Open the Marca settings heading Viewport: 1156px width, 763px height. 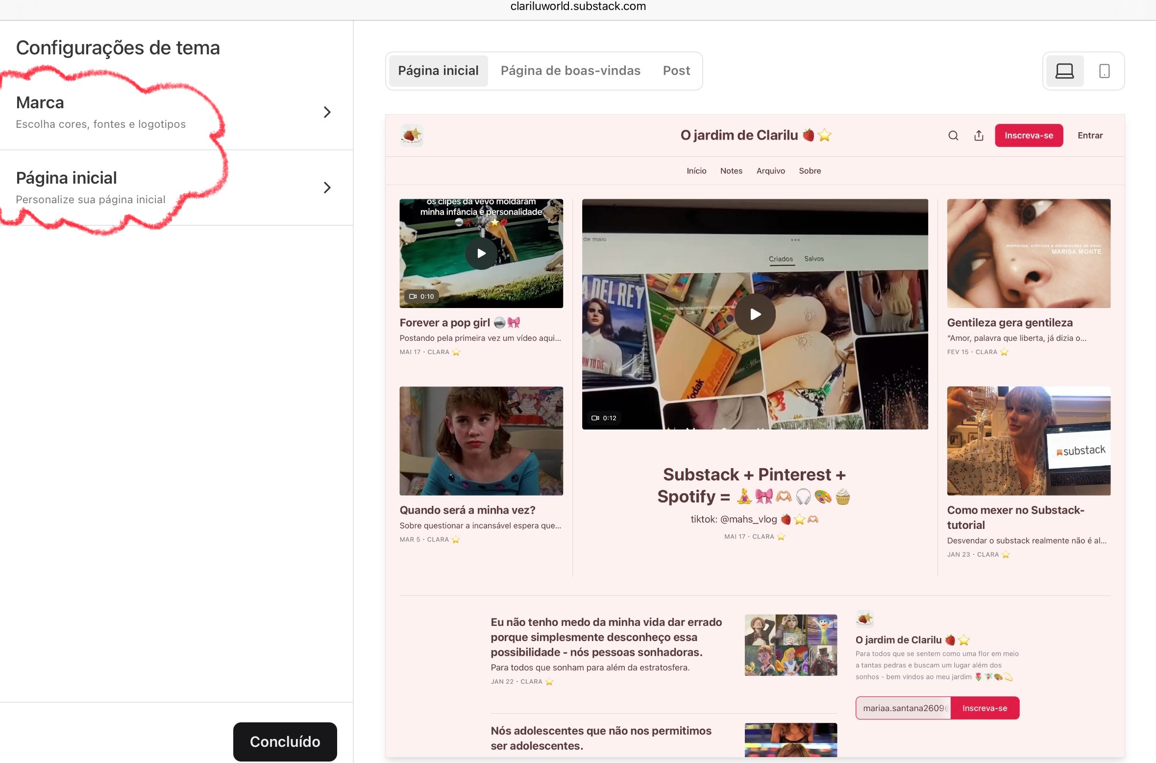pos(40,102)
